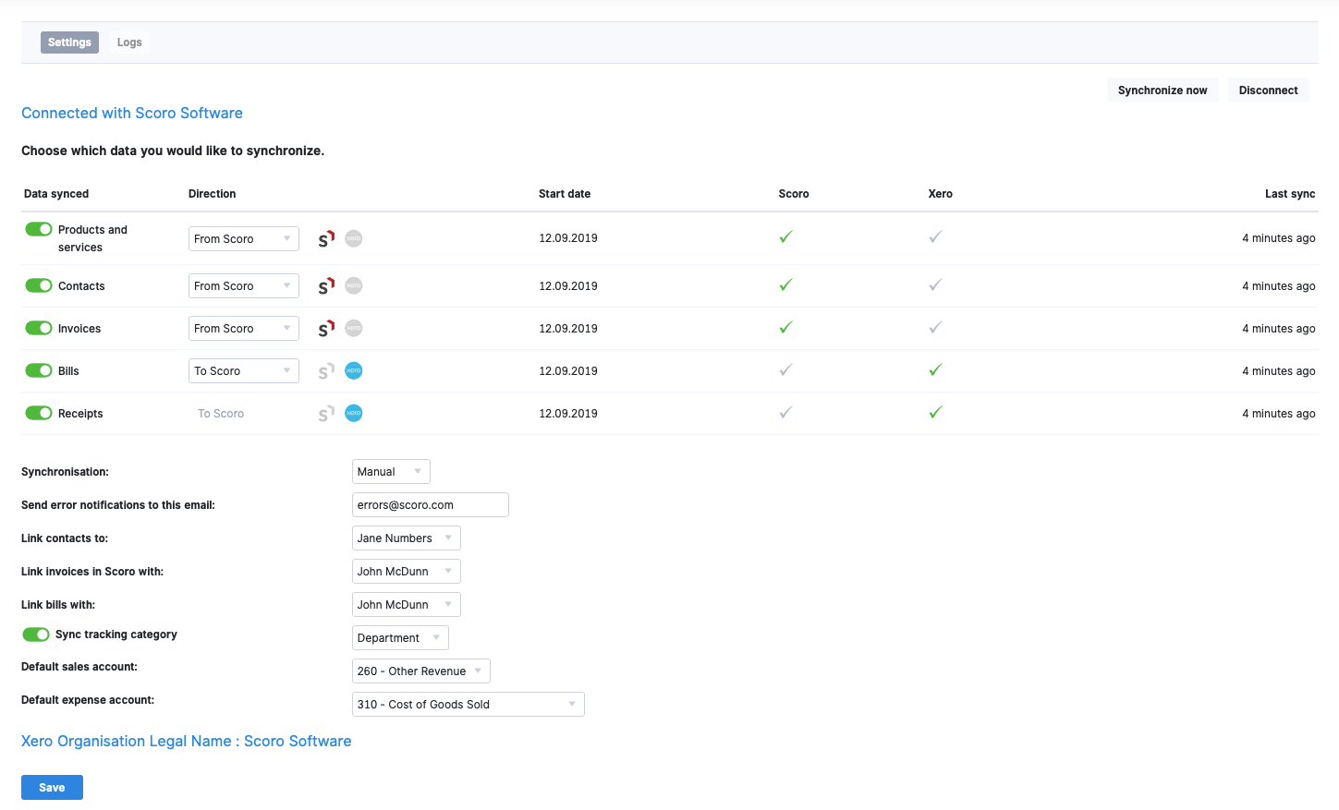This screenshot has height=810, width=1339.
Task: Open Default sales account dropdown
Action: [421, 671]
